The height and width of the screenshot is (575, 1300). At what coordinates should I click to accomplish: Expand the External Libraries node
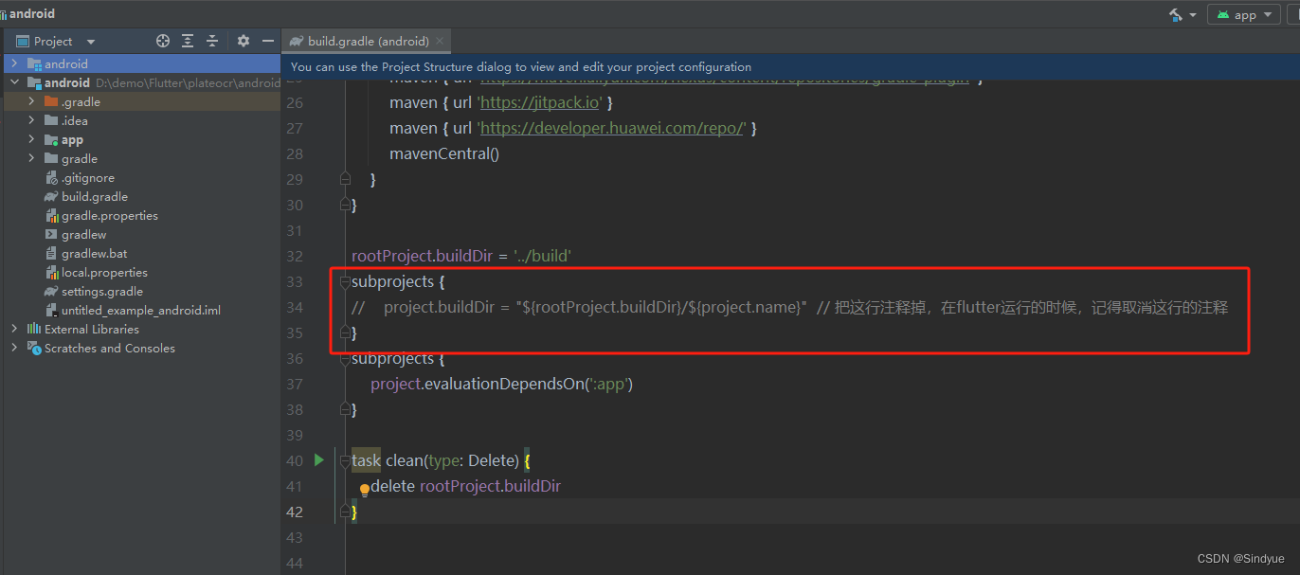pos(13,329)
